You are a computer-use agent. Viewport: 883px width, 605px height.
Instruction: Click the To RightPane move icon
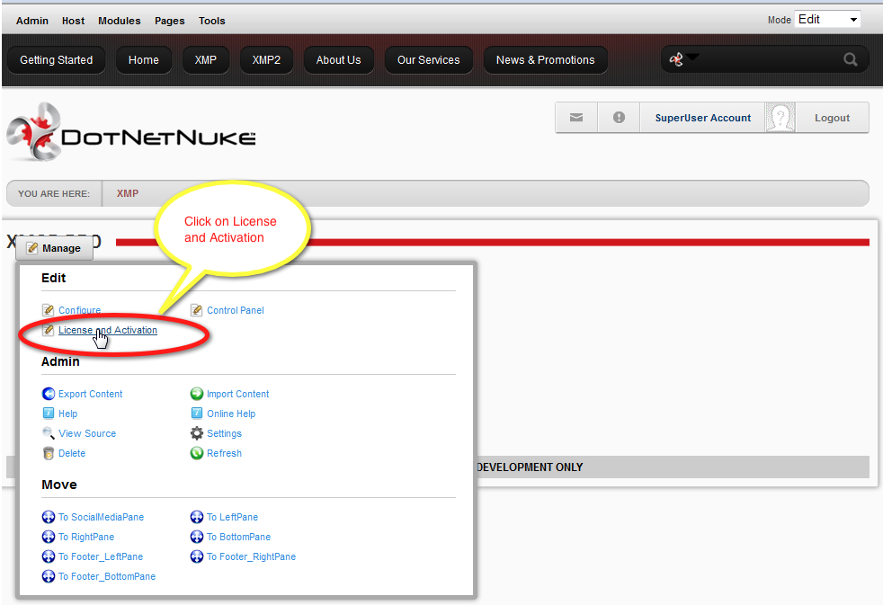click(x=49, y=537)
